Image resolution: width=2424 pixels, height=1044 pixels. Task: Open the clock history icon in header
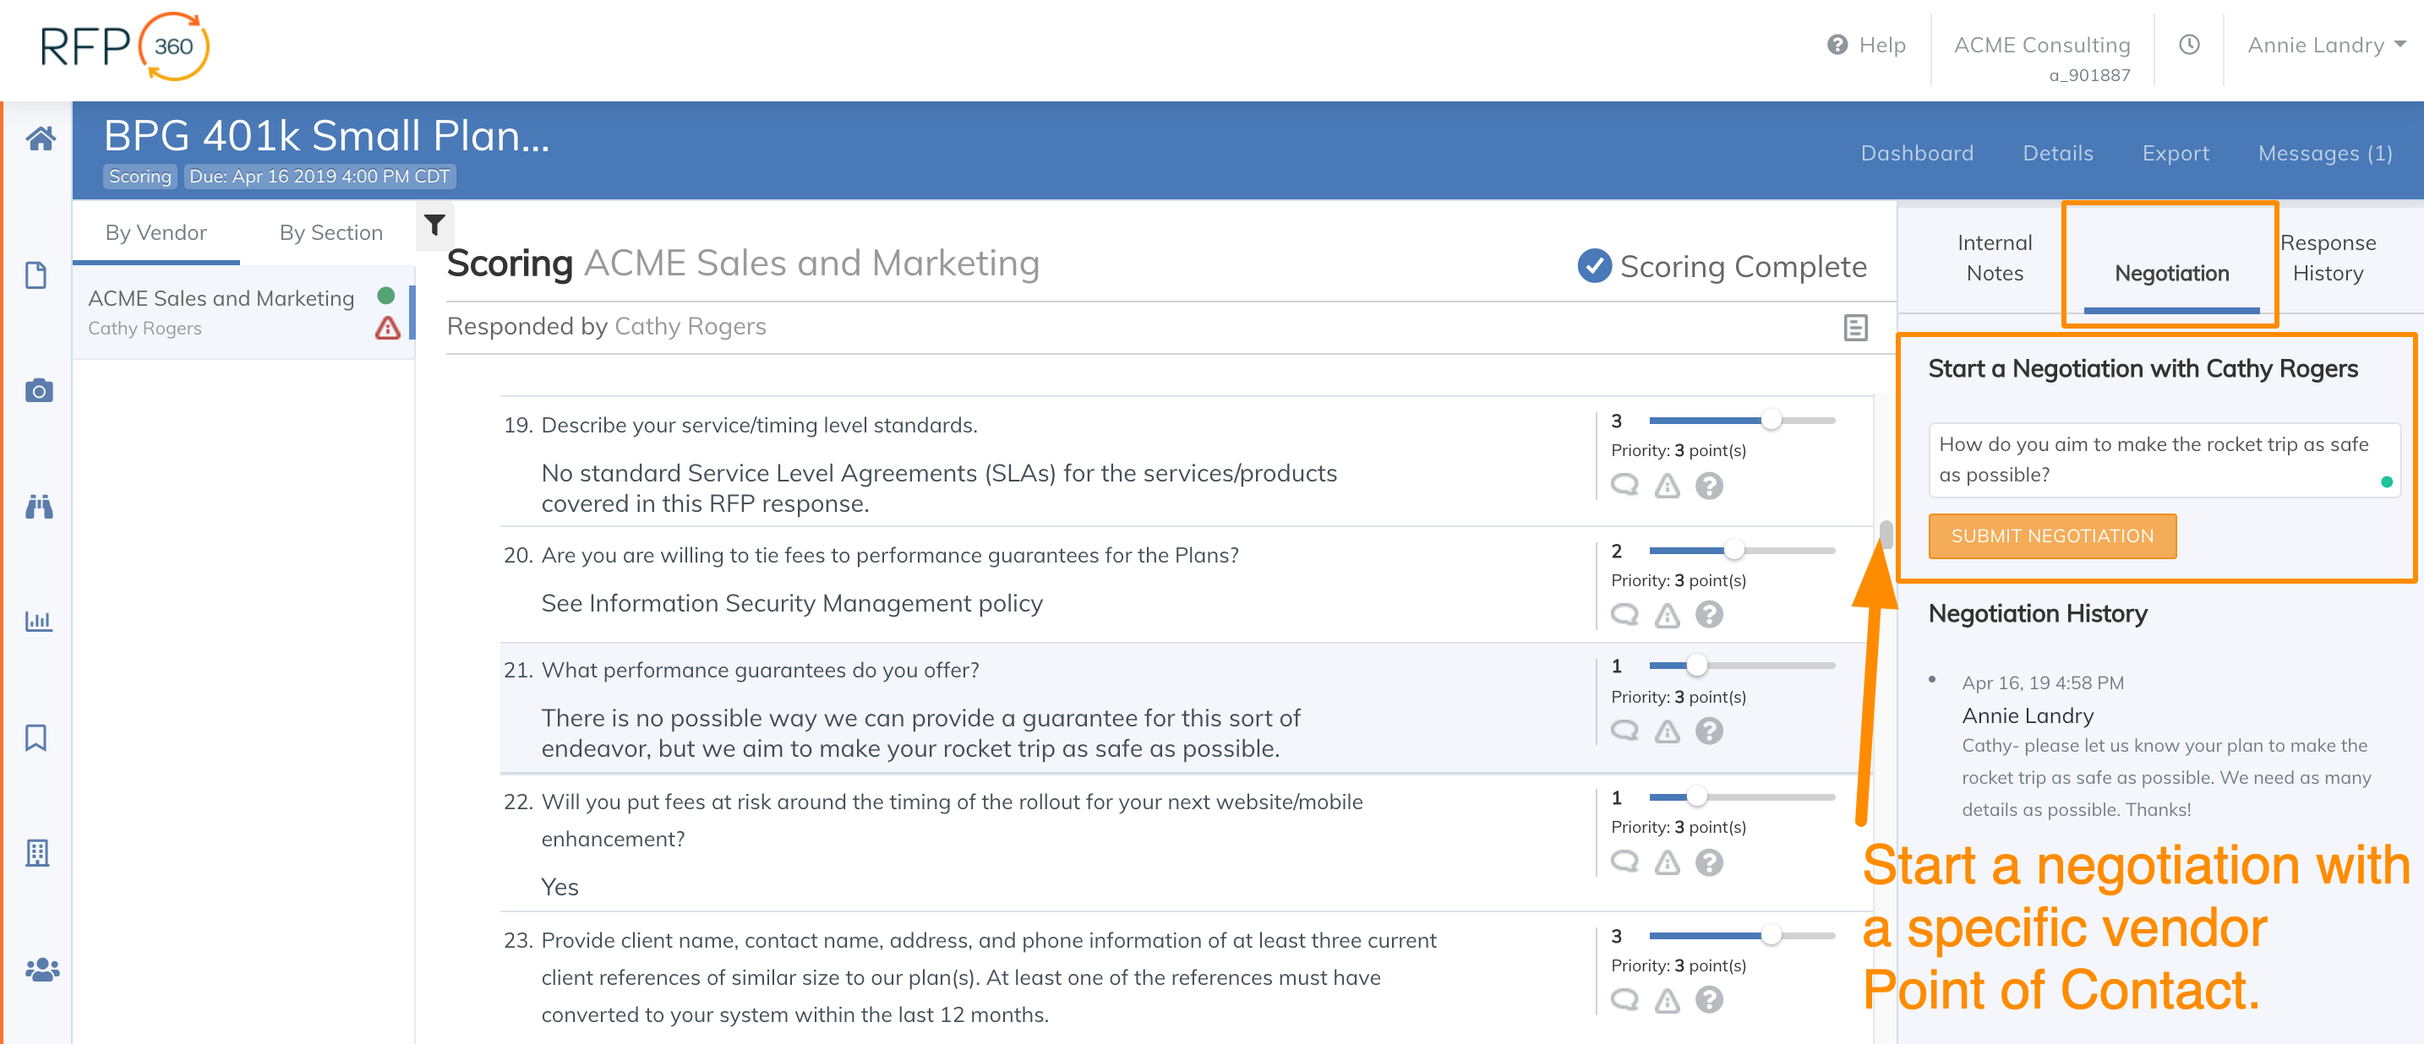click(2189, 45)
